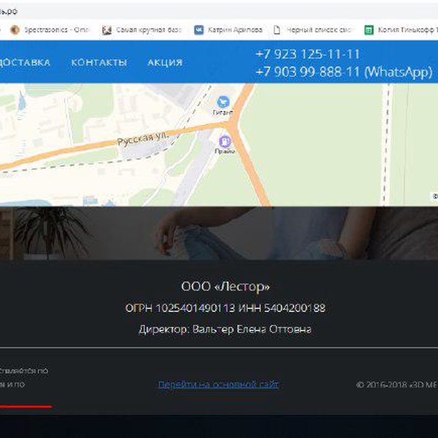This screenshot has height=438, width=438.
Task: Click phone number +7 923 125-11-11
Action: point(307,54)
